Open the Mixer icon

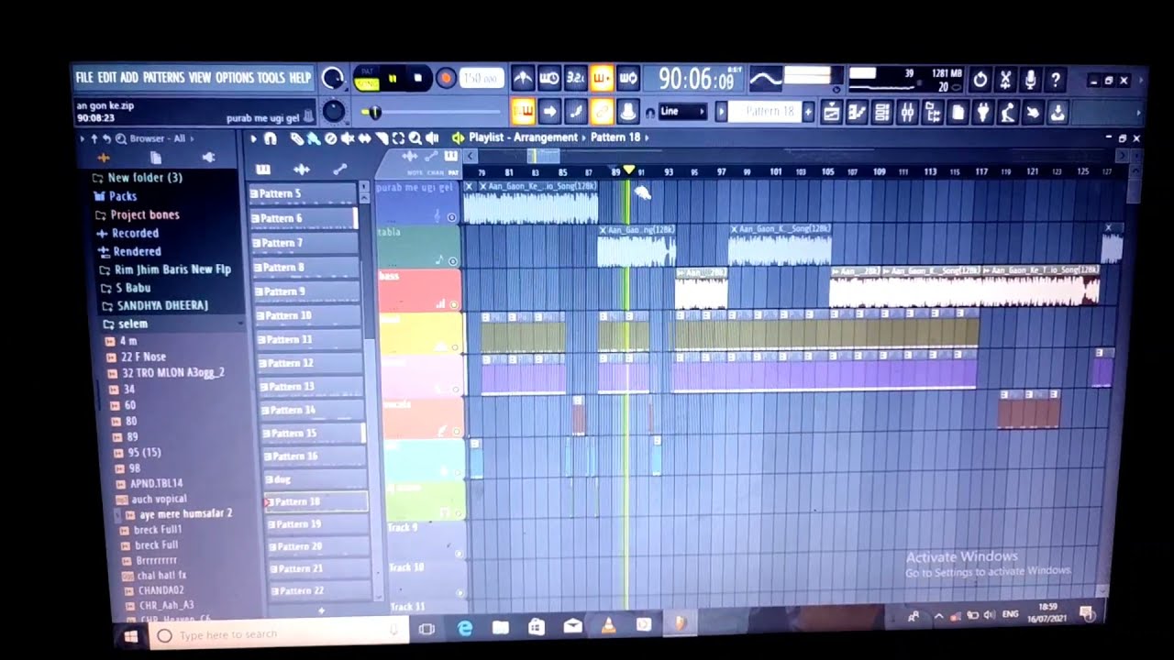907,112
